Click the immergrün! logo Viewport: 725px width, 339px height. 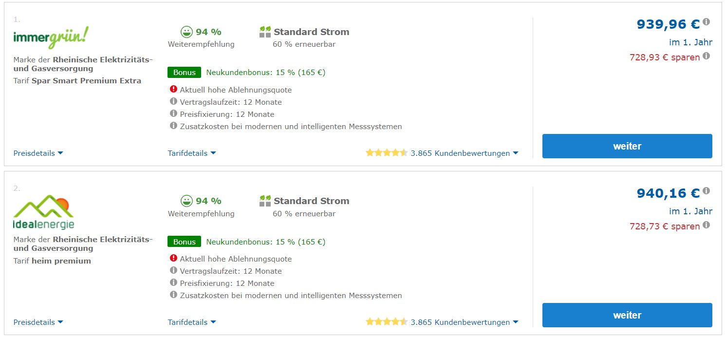tap(51, 37)
